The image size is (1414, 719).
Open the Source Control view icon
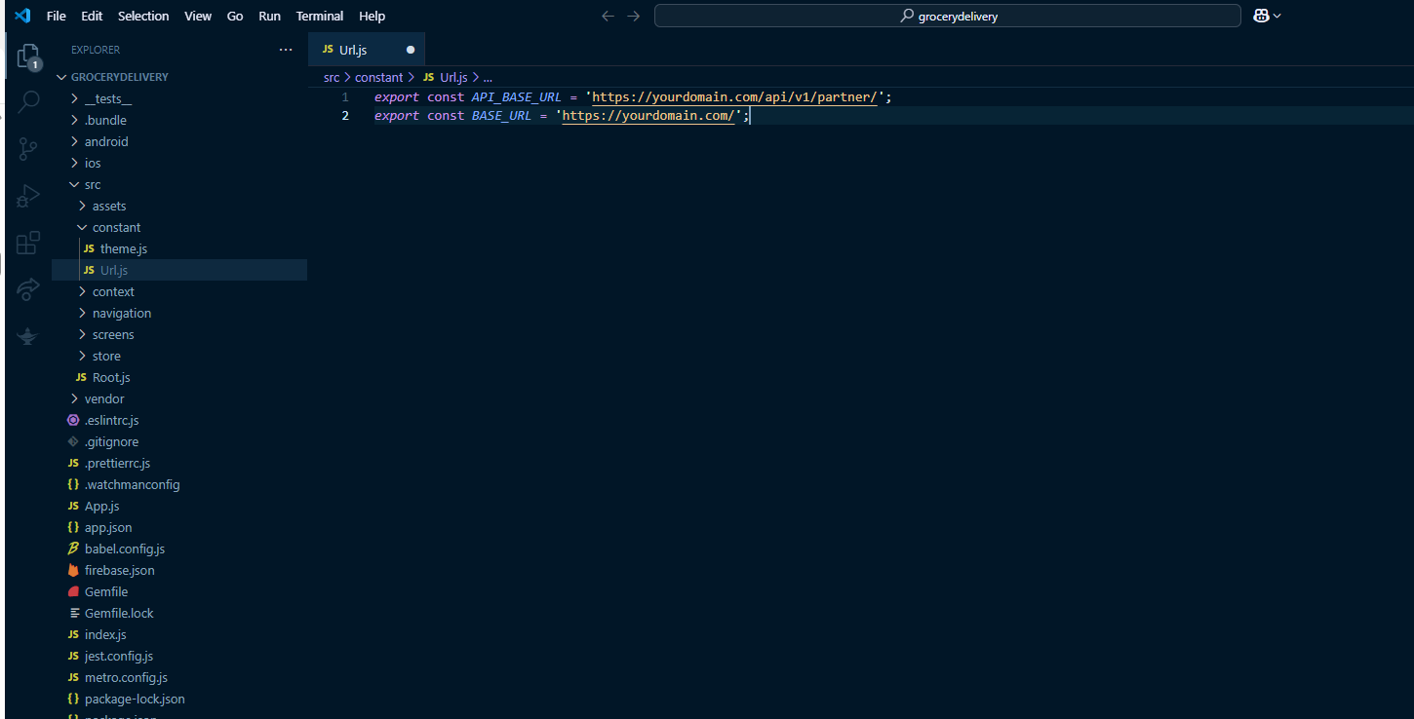click(28, 148)
